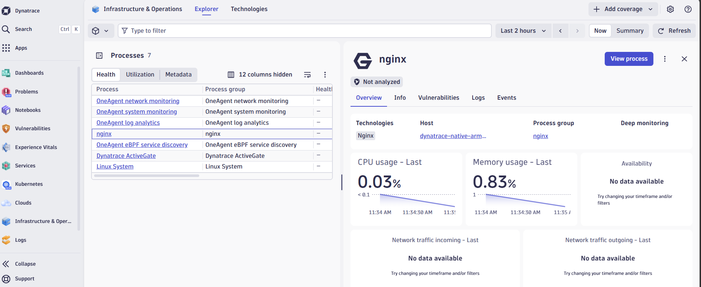Click the CPU usage value 0.03%

pyautogui.click(x=379, y=182)
